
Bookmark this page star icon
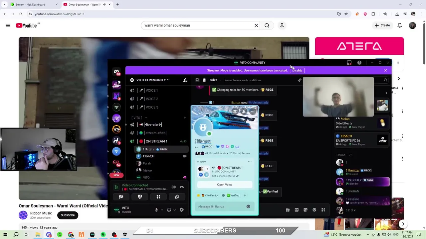pyautogui.click(x=346, y=14)
